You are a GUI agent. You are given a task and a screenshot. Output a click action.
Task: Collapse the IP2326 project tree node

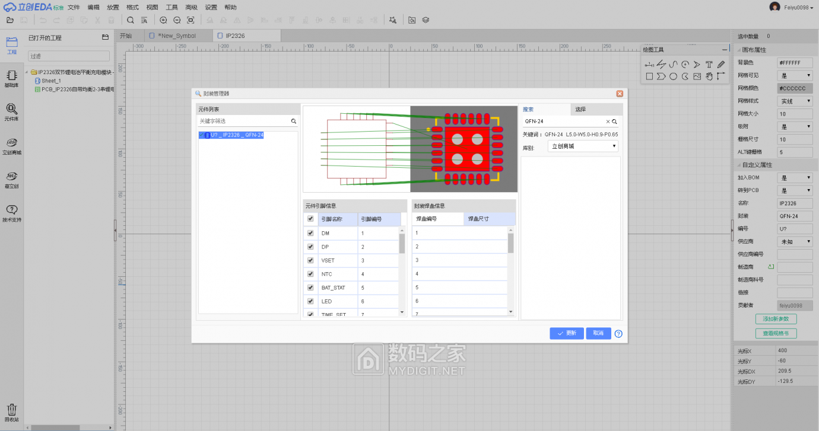[x=27, y=72]
